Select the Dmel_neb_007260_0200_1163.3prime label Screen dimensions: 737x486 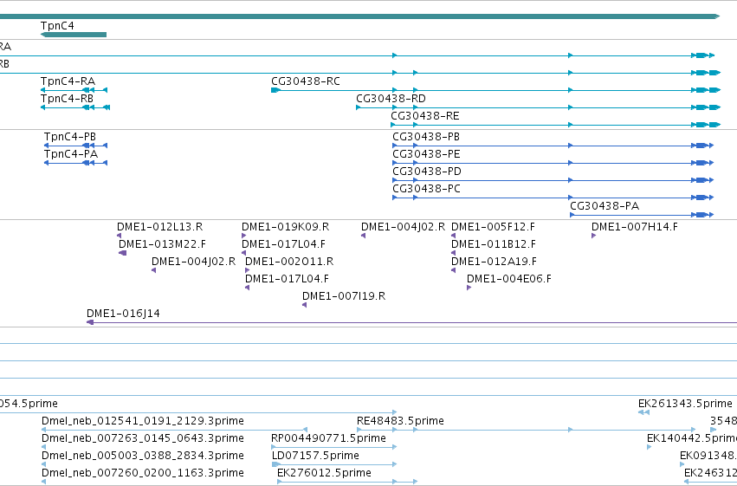click(143, 473)
